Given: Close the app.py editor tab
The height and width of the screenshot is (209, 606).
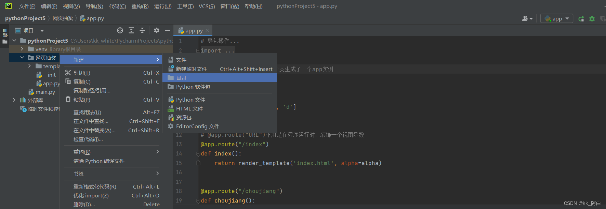Looking at the screenshot, I should pyautogui.click(x=207, y=30).
